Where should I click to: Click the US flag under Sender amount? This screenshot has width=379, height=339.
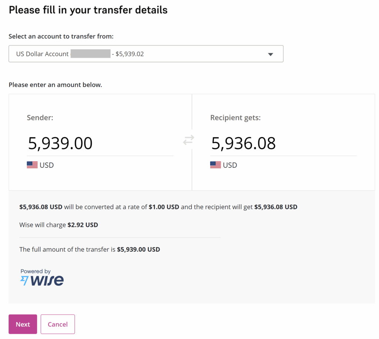[32, 165]
